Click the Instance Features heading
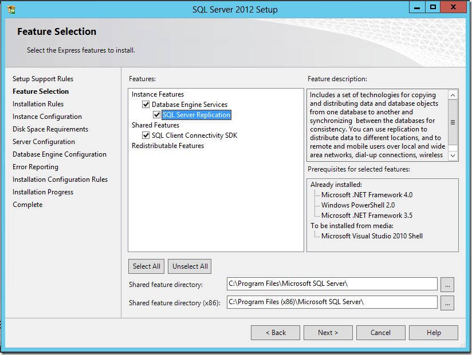The image size is (472, 355). 158,94
